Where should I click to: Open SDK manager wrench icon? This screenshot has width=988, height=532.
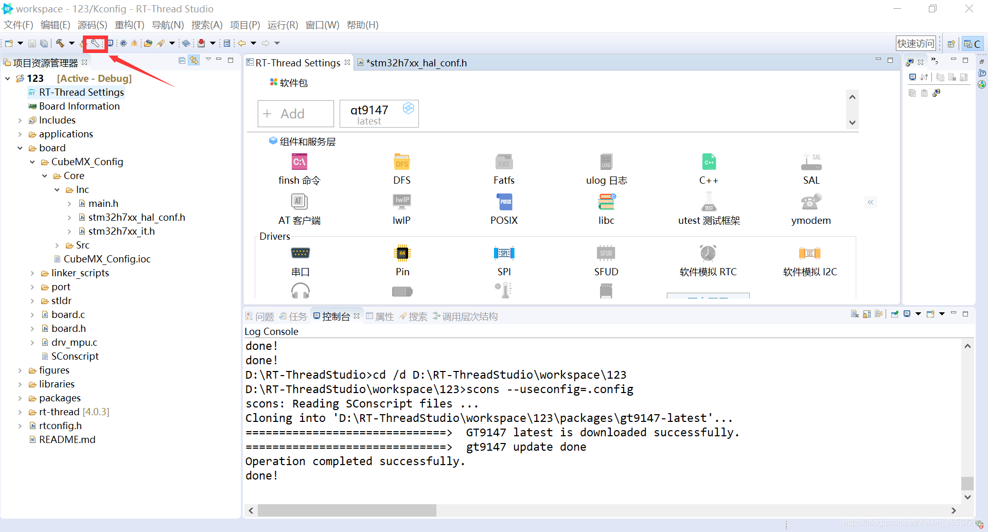95,43
